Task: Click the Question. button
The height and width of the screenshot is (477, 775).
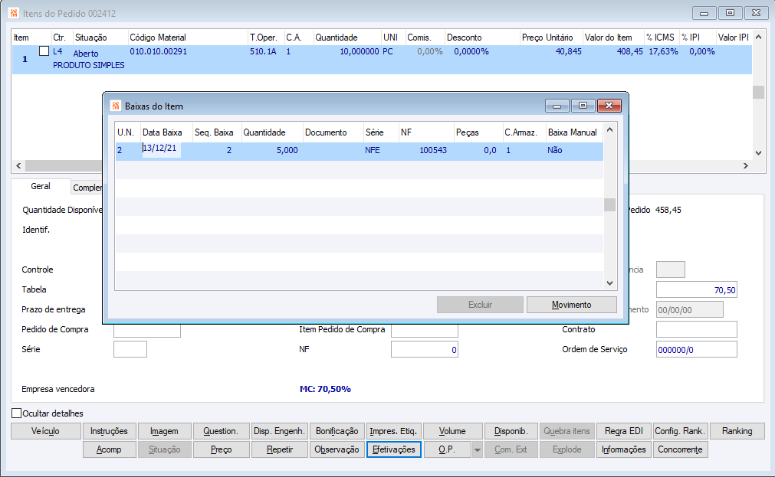Action: pyautogui.click(x=221, y=431)
